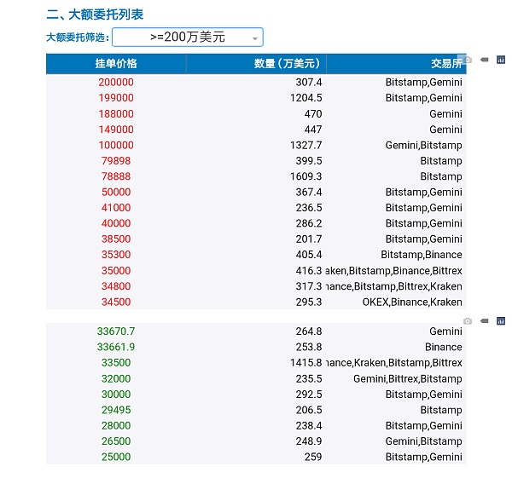The height and width of the screenshot is (478, 512).
Task: Select the sell price 188000
Action: coord(116,114)
